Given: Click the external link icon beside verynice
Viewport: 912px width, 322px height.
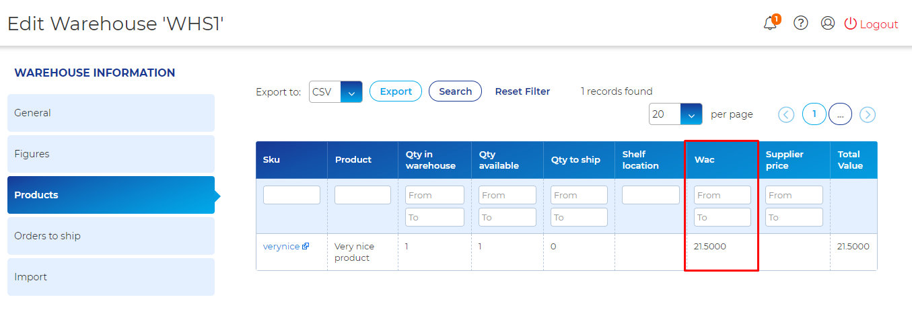Looking at the screenshot, I should pyautogui.click(x=306, y=247).
